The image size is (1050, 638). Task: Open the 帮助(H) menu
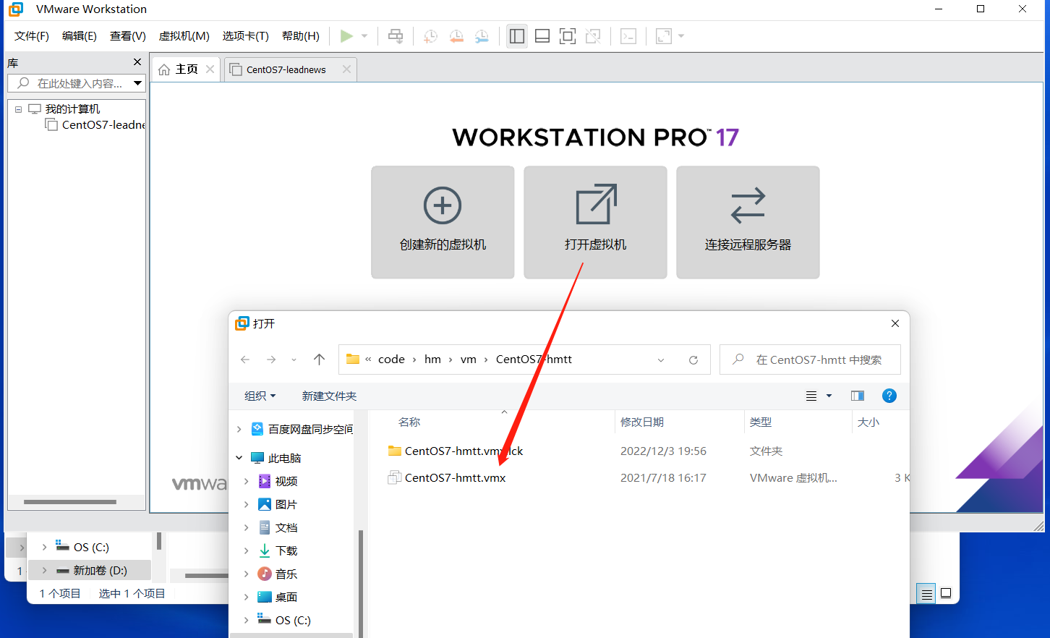[x=301, y=36]
